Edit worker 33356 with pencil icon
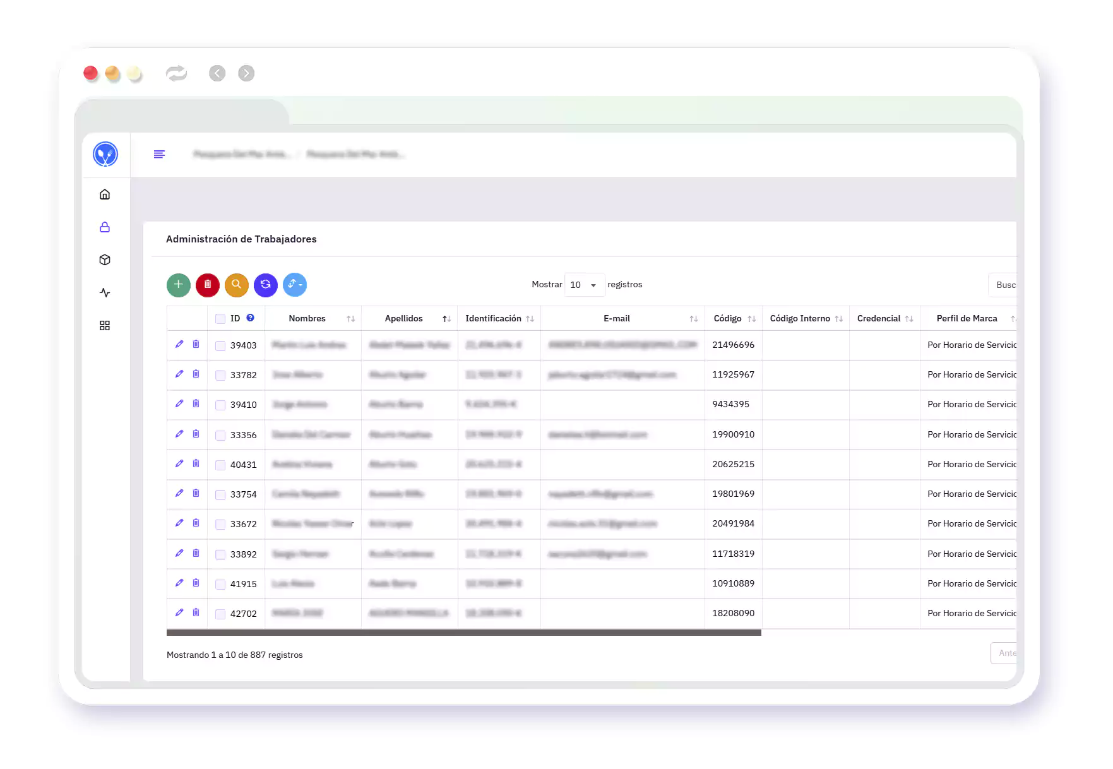 [179, 434]
